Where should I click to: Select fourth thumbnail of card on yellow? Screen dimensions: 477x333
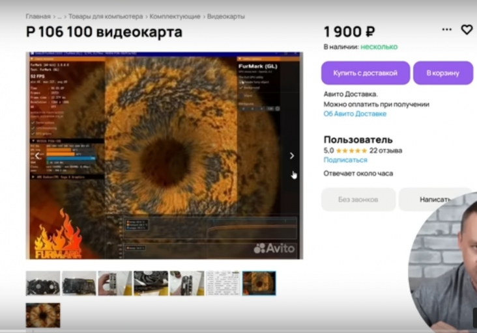click(151, 283)
